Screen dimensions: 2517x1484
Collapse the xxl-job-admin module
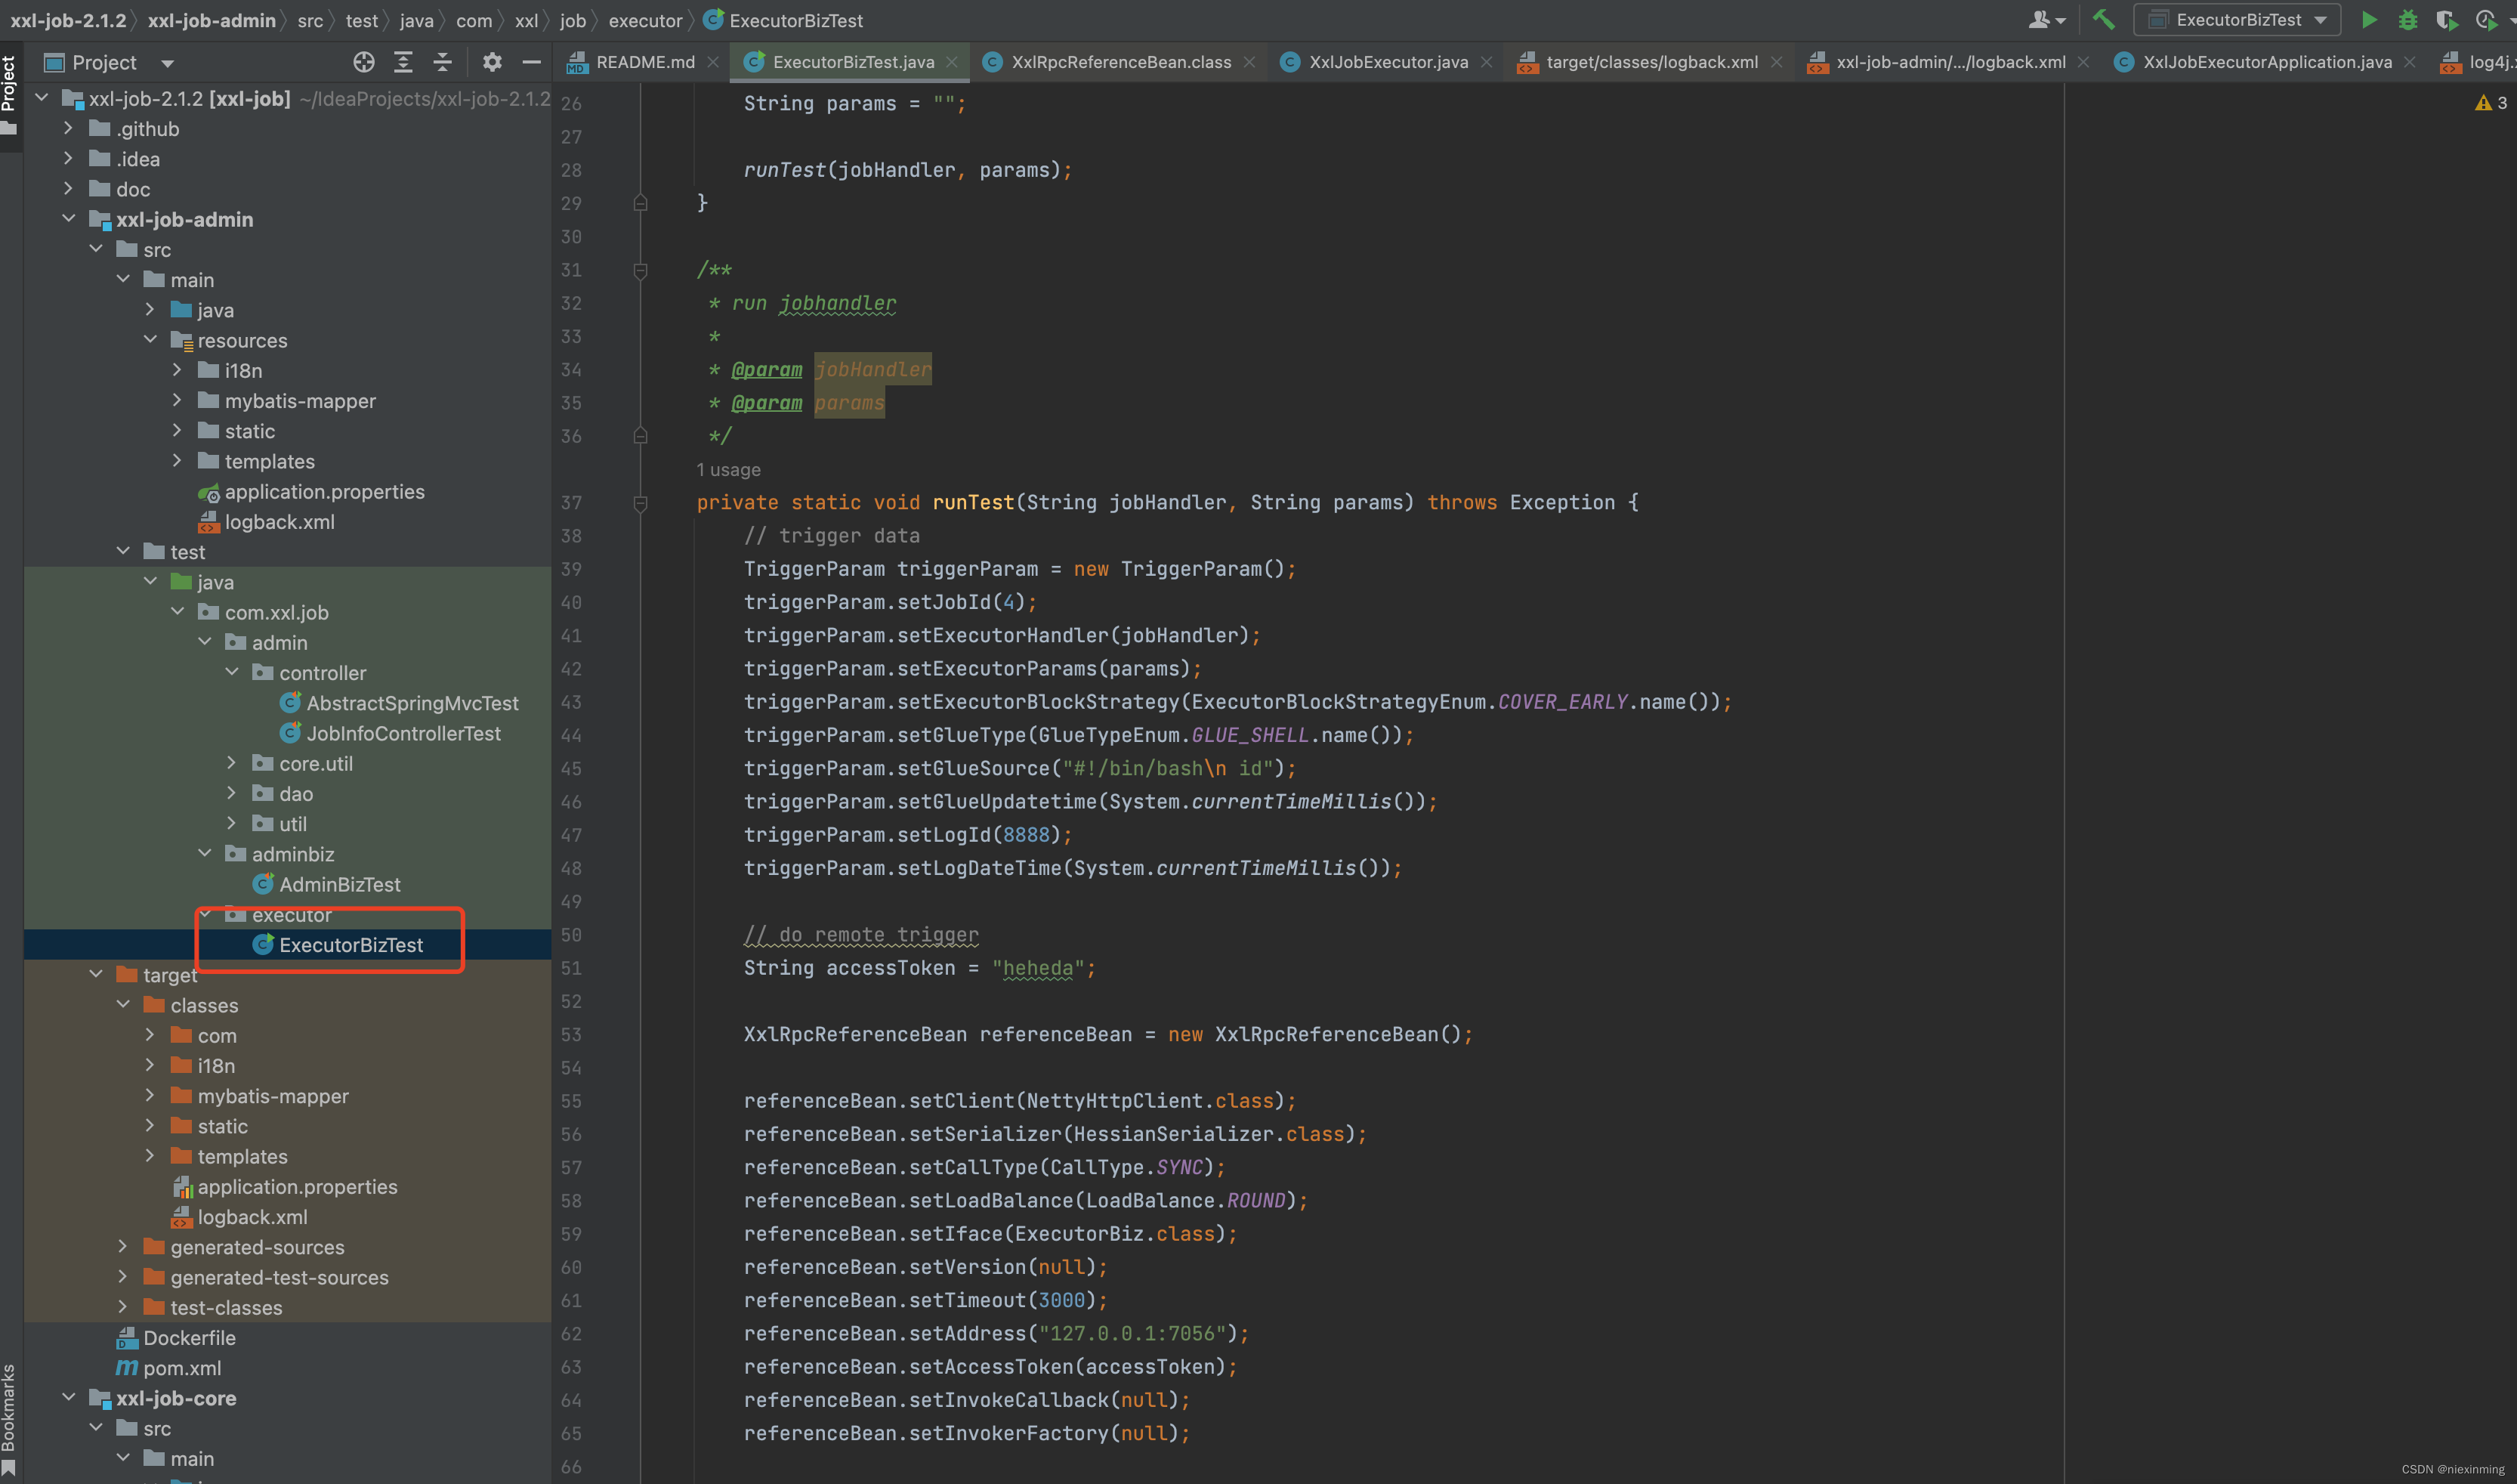pyautogui.click(x=68, y=219)
